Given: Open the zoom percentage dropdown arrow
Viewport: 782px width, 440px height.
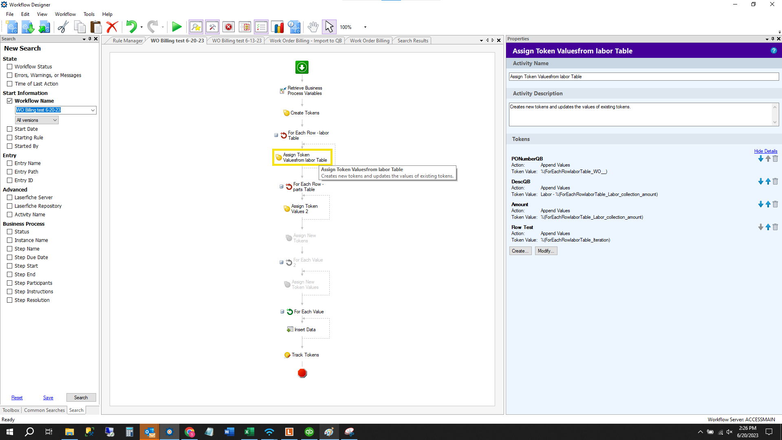Looking at the screenshot, I should coord(365,27).
